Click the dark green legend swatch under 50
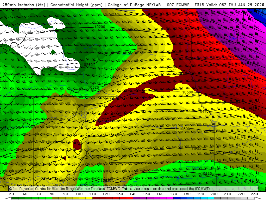 (15, 198)
